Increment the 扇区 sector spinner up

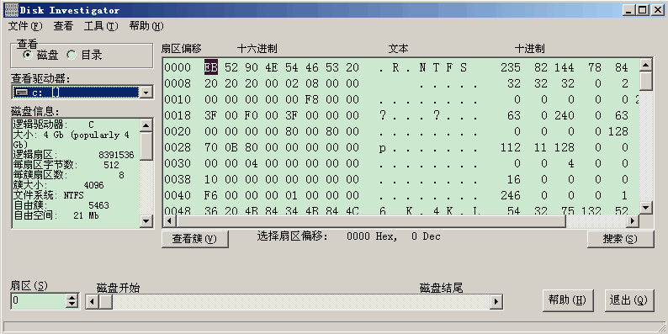[72, 297]
